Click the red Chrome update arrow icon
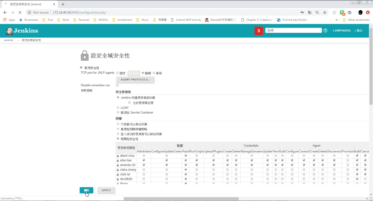 (368, 13)
